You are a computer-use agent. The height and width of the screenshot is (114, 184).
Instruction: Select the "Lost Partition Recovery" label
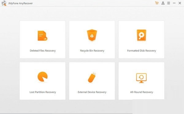pyautogui.click(x=43, y=92)
